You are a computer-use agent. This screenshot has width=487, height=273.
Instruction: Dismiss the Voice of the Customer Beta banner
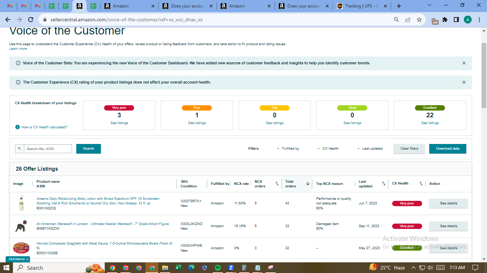[x=464, y=63]
